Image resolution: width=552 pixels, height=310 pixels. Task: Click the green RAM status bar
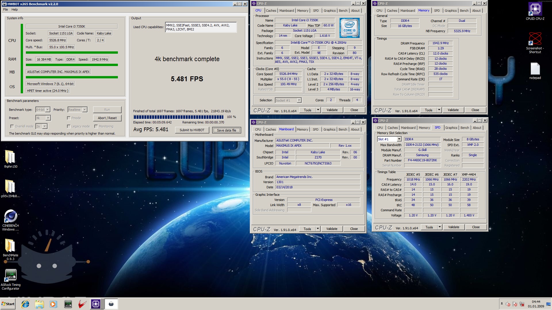(x=72, y=65)
